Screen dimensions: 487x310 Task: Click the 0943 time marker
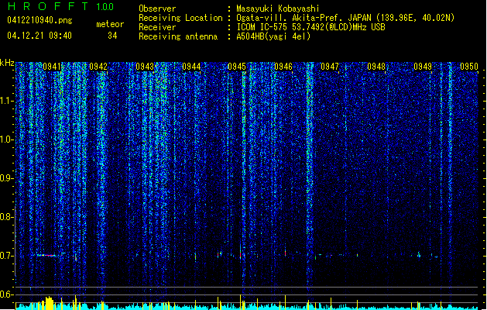pyautogui.click(x=145, y=67)
